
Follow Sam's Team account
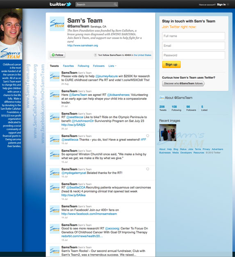point(57,55)
